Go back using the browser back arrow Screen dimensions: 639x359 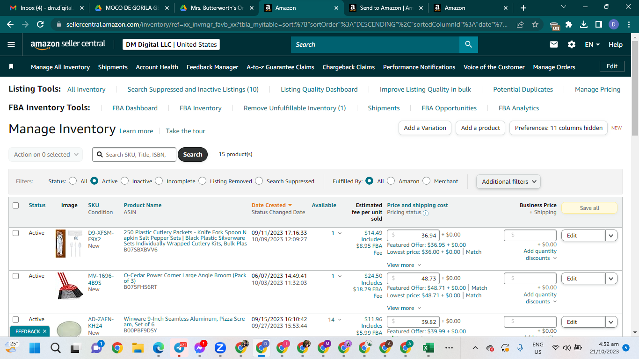(x=10, y=24)
